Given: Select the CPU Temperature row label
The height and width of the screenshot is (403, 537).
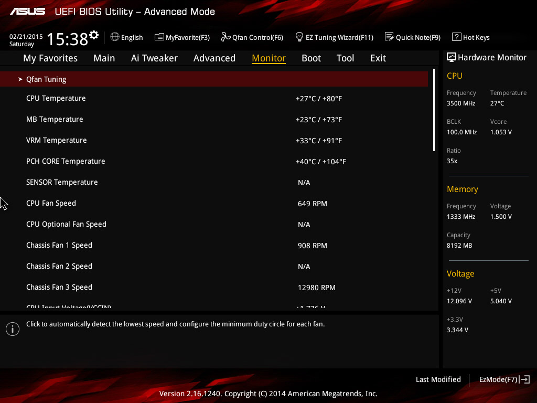Looking at the screenshot, I should click(56, 98).
